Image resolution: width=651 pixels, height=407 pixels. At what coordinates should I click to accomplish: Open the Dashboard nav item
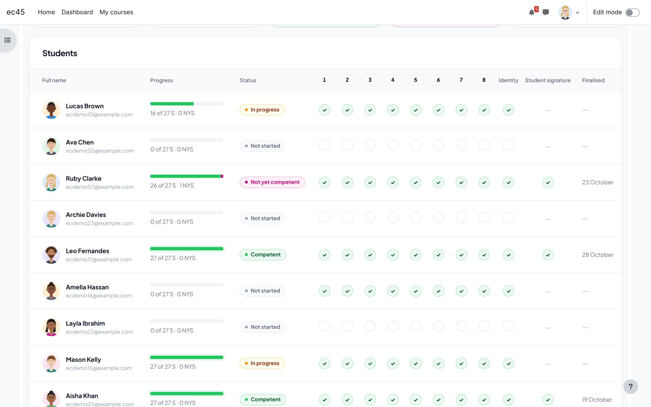click(77, 12)
